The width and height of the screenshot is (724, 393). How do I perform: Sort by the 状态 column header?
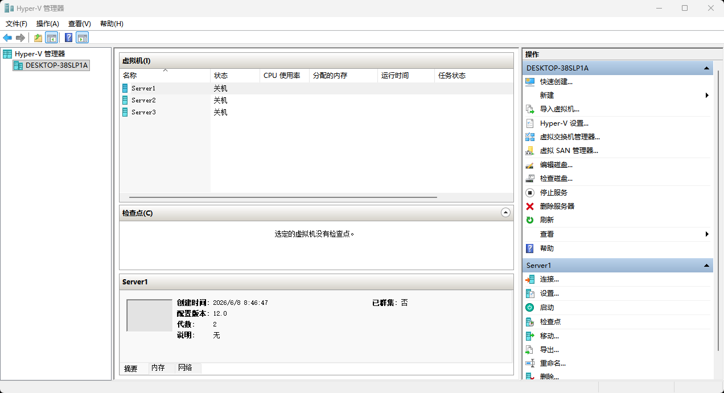pyautogui.click(x=235, y=76)
